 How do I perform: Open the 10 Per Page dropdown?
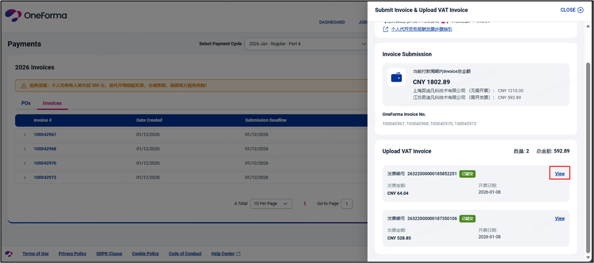click(x=271, y=204)
